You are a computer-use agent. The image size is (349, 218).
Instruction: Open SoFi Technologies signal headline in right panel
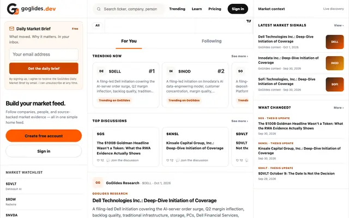pos(287,81)
